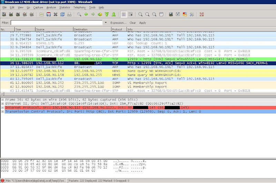Expand the Frame 36 tree node

[x=2, y=100]
